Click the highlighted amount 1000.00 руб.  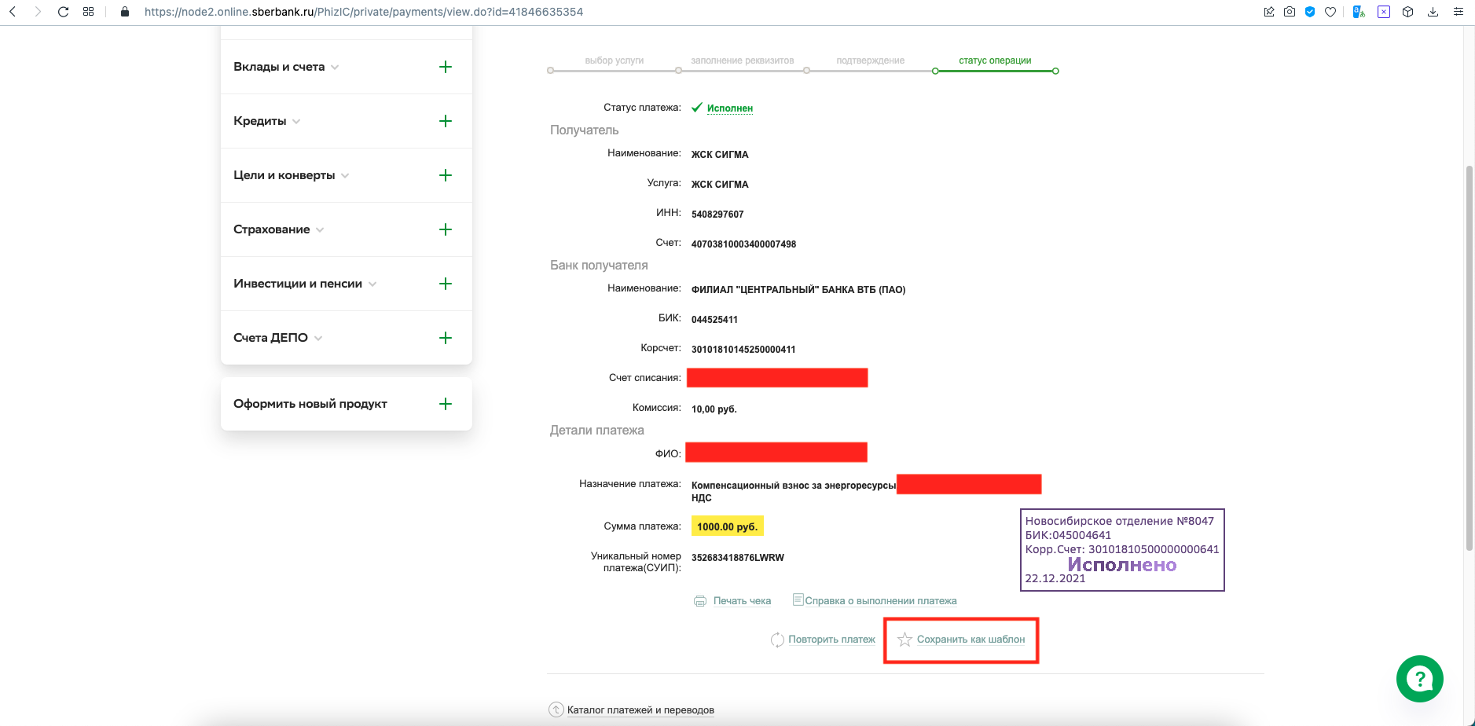pyautogui.click(x=728, y=526)
